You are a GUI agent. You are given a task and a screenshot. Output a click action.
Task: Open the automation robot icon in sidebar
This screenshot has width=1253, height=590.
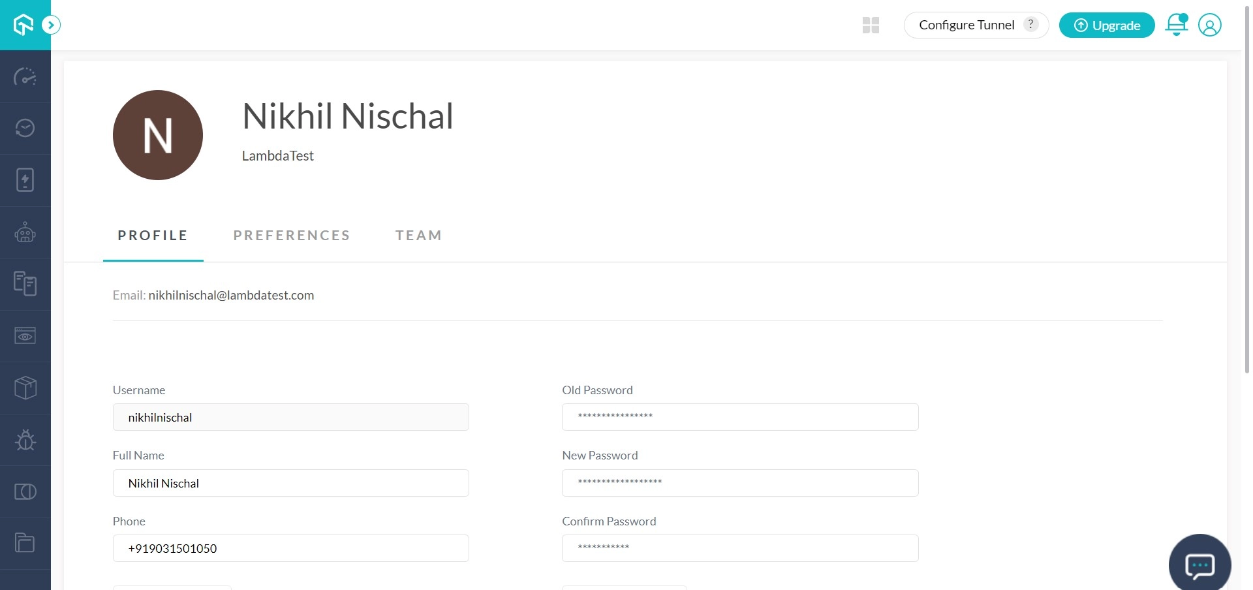[25, 232]
